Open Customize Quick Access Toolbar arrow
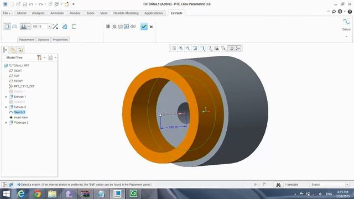 (x=74, y=4)
